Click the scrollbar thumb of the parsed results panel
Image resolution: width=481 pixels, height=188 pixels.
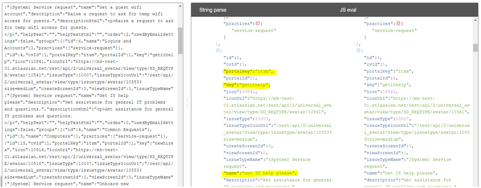(475, 48)
